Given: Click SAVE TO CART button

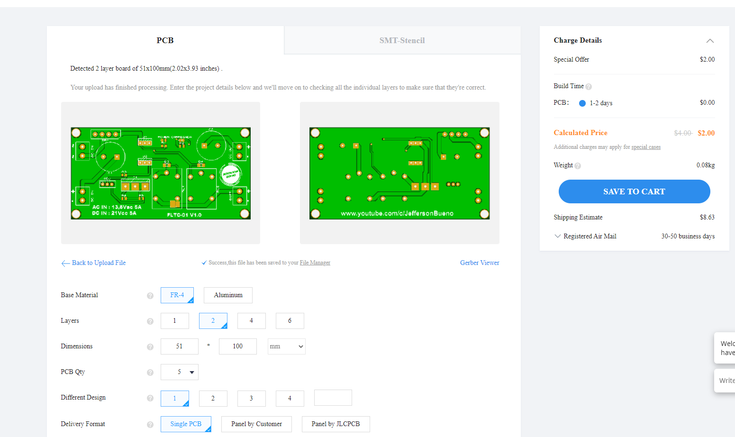Looking at the screenshot, I should 634,191.
